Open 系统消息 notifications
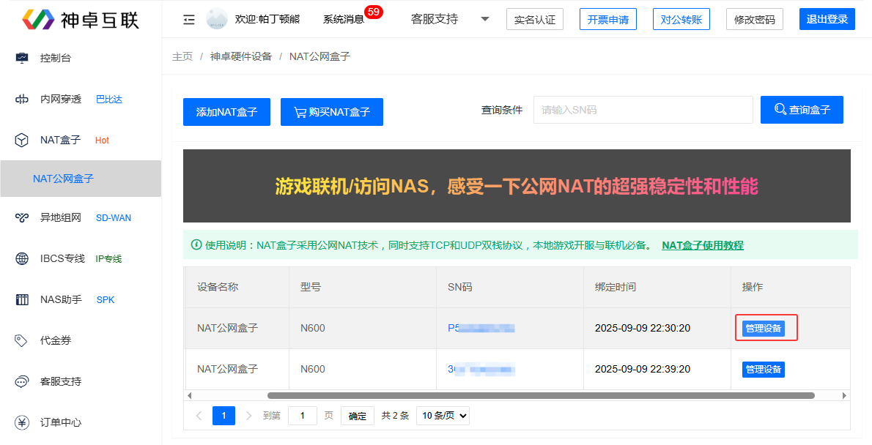 coord(344,19)
